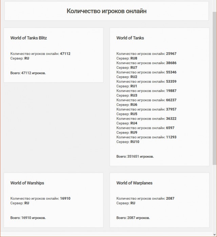Click the Blitz player count 47112
This screenshot has width=217, height=237.
click(x=65, y=54)
